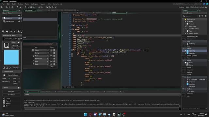
Task: Open the Asset Browser hamburger menu
Action: [206, 16]
